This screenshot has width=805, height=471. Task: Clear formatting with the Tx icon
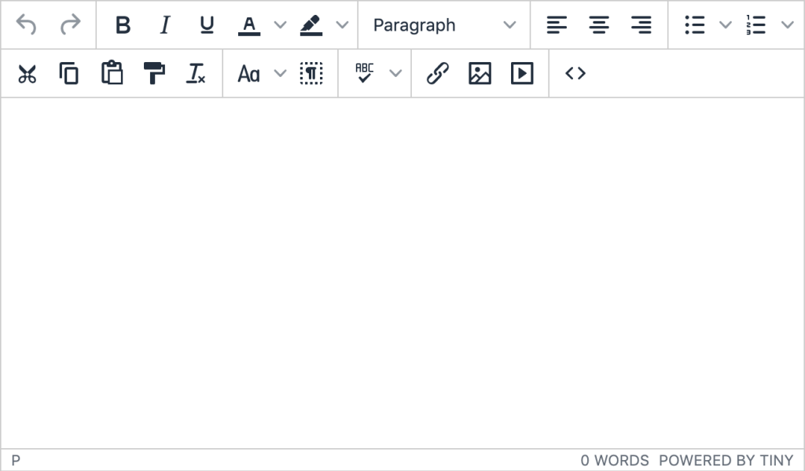(x=196, y=74)
